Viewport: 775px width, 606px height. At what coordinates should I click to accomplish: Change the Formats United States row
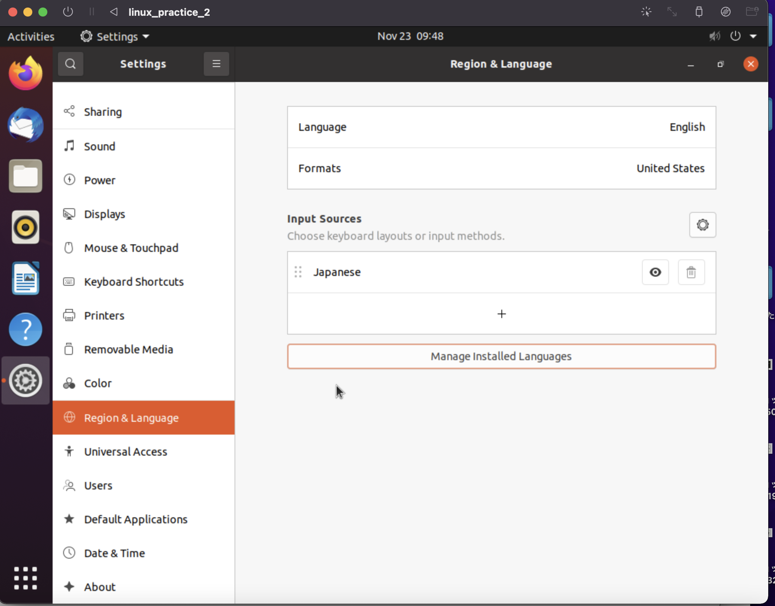coord(501,168)
